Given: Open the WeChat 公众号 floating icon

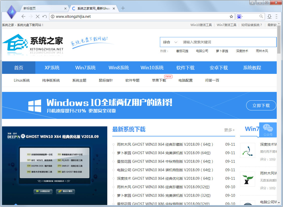Looking at the screenshot, I should point(268,130).
